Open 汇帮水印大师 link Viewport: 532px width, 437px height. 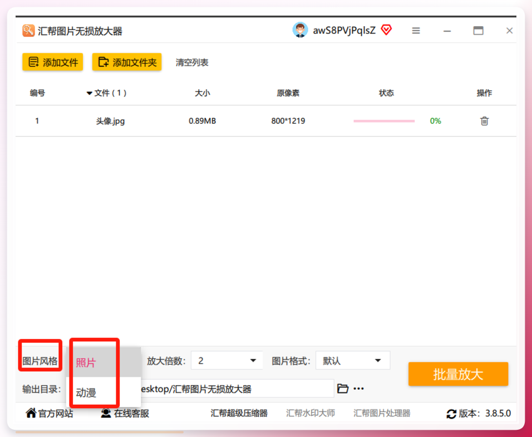click(311, 413)
